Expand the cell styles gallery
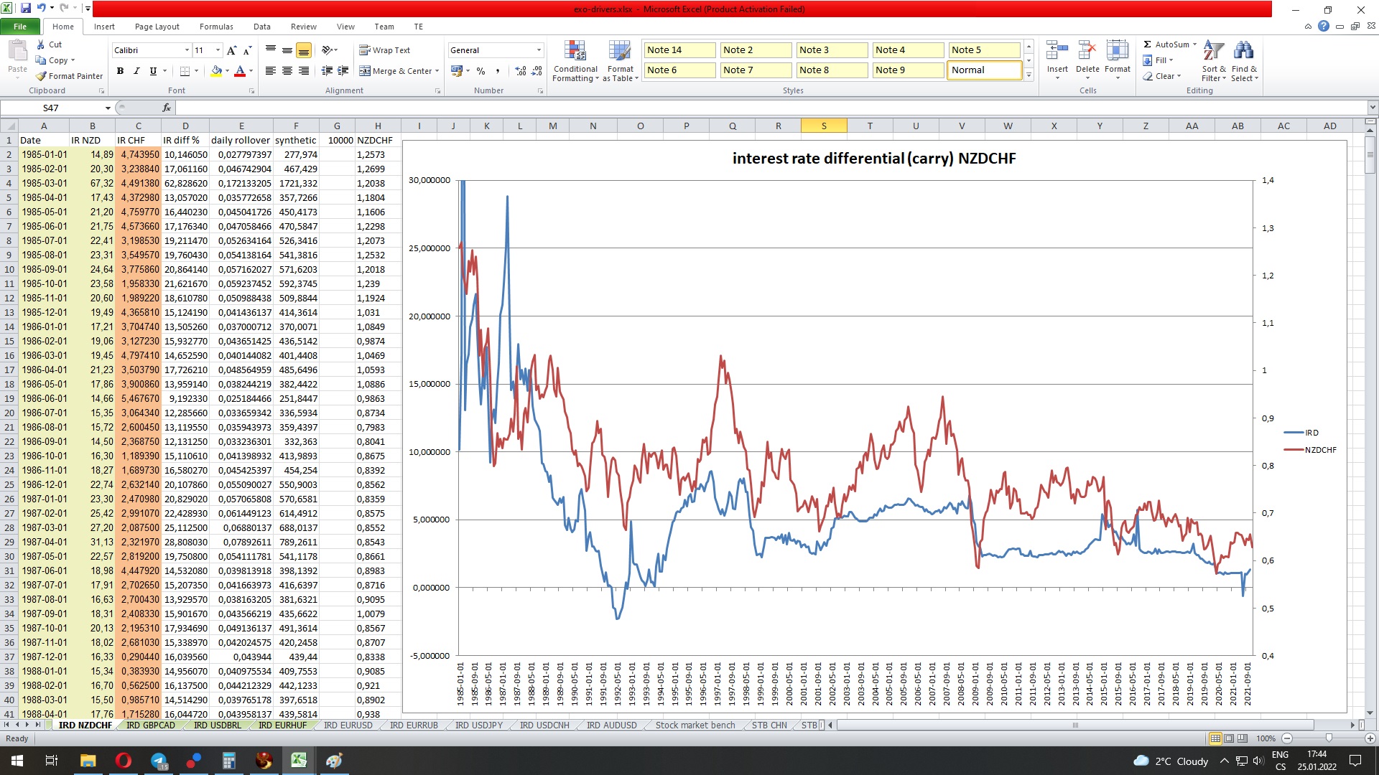1379x775 pixels. pyautogui.click(x=1029, y=75)
